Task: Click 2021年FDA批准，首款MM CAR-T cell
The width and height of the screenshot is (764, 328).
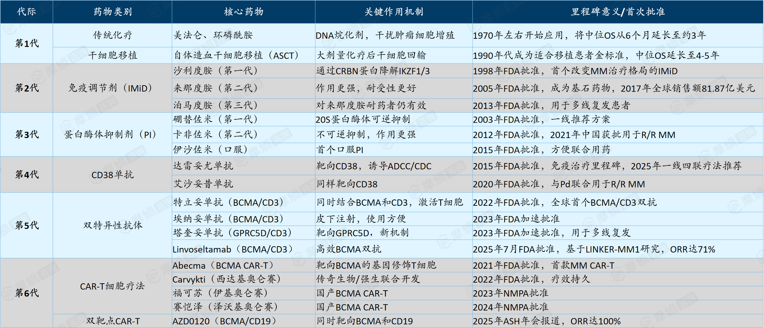Action: pos(618,265)
